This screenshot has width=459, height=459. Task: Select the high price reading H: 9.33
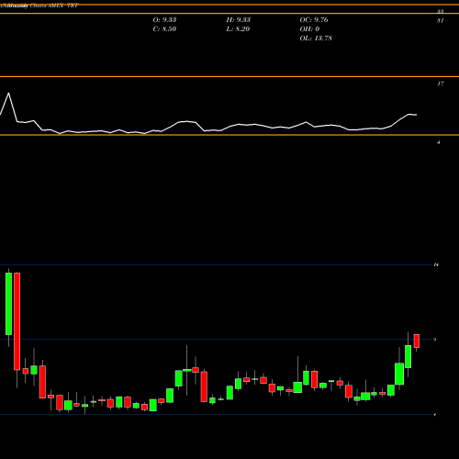tap(239, 20)
